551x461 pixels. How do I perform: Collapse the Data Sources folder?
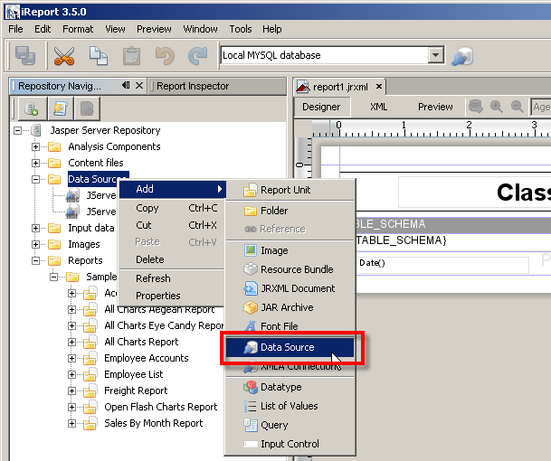pos(35,179)
